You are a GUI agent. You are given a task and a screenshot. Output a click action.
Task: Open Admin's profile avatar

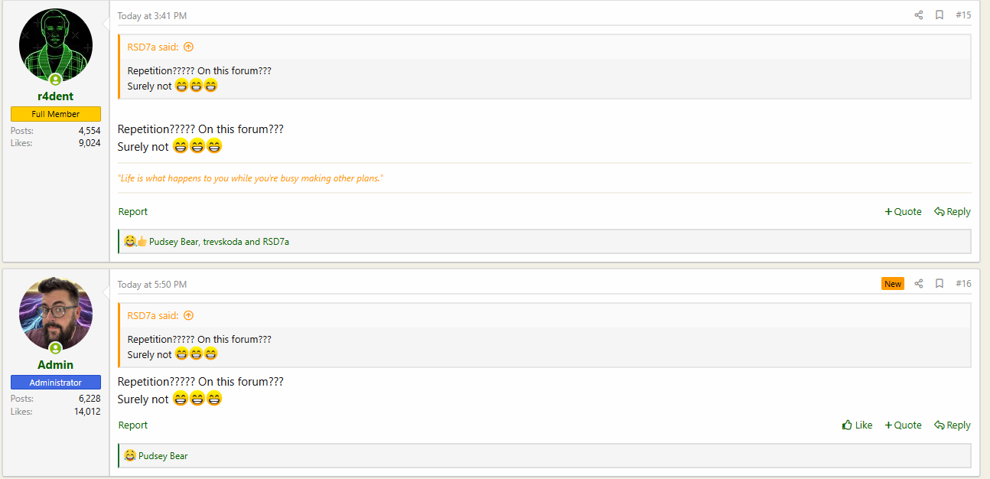coord(56,314)
